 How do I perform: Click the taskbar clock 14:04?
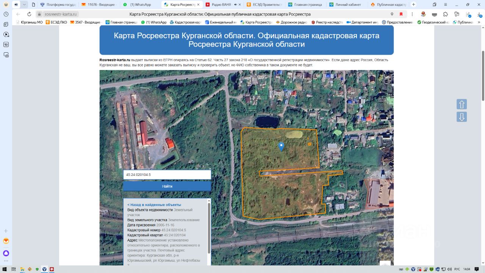coord(467,269)
